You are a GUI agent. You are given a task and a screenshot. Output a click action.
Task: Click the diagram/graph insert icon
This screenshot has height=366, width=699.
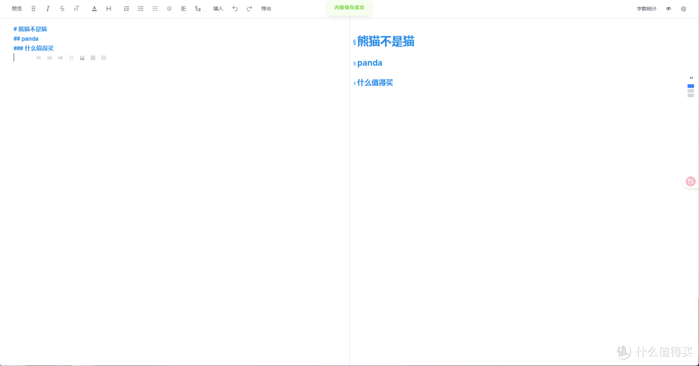pos(198,8)
